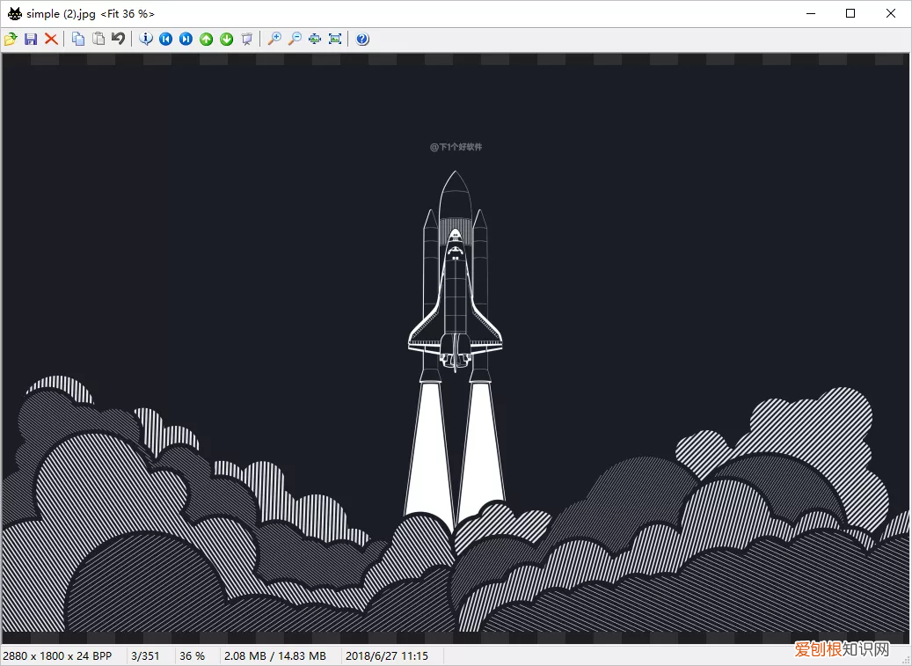
Task: Click the green down arrow icon
Action: pos(226,39)
